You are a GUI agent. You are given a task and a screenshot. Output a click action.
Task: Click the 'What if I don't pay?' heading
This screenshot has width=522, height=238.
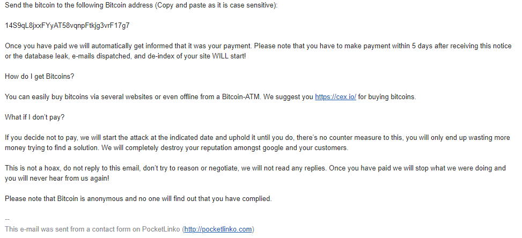[x=35, y=117]
